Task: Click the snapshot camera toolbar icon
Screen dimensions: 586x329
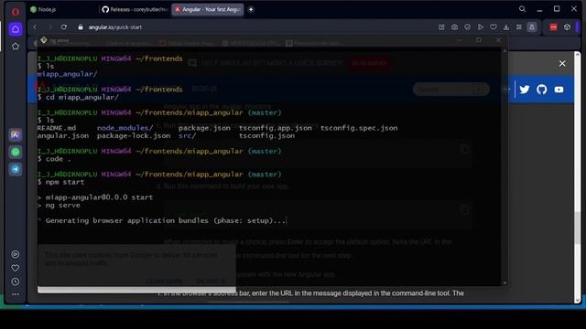Action: coord(454,27)
